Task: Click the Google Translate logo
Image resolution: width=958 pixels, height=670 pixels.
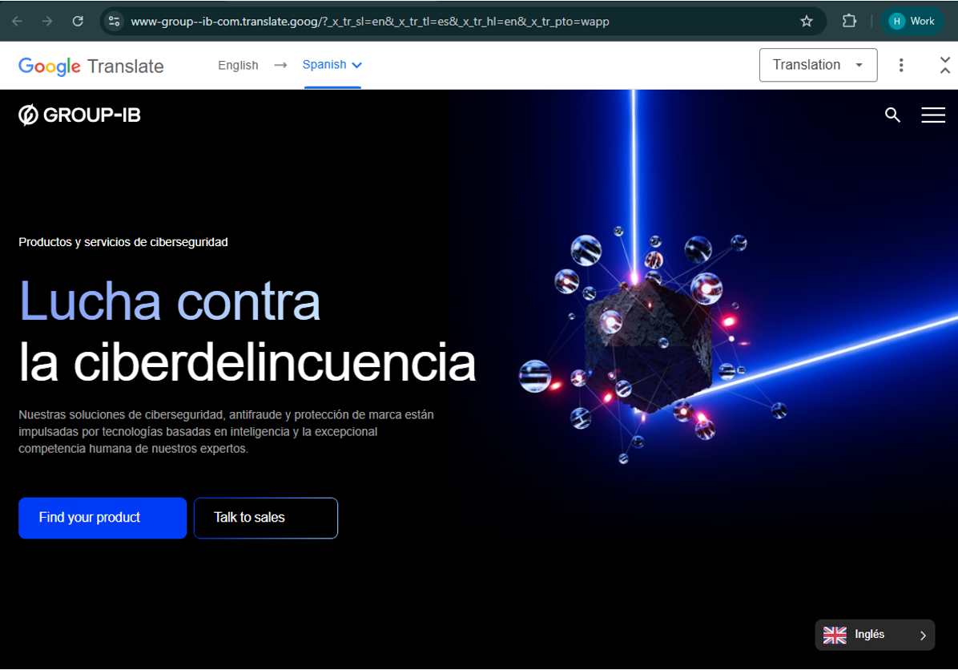Action: pos(91,65)
